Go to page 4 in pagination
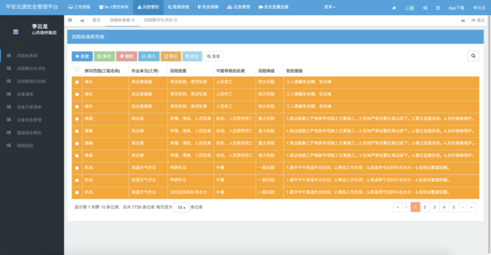This screenshot has height=255, width=491. click(444, 207)
